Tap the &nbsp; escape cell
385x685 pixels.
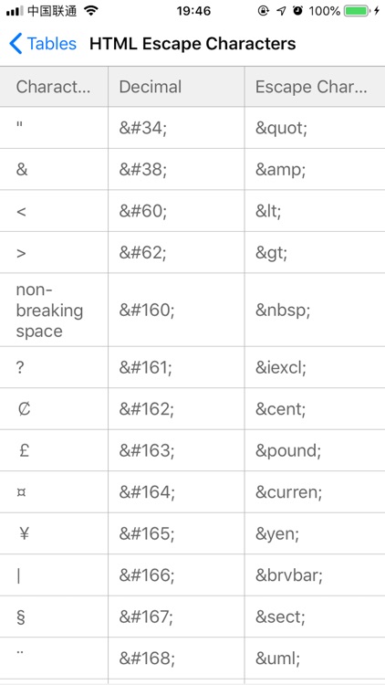[315, 311]
